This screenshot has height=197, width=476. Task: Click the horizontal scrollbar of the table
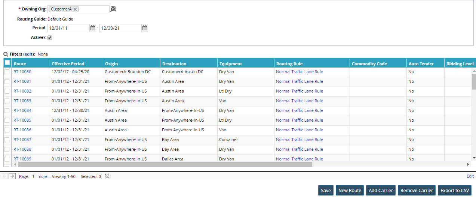pyautogui.click(x=165, y=164)
